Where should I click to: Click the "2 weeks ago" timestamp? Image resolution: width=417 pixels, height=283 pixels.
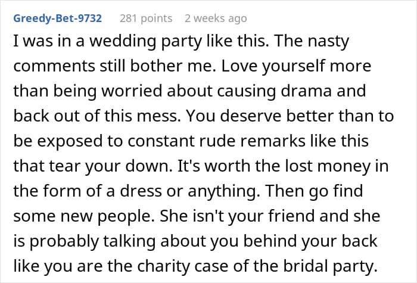[x=215, y=18]
